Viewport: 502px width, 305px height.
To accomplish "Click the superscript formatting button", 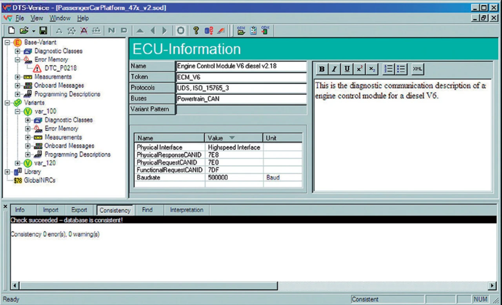I will click(359, 69).
